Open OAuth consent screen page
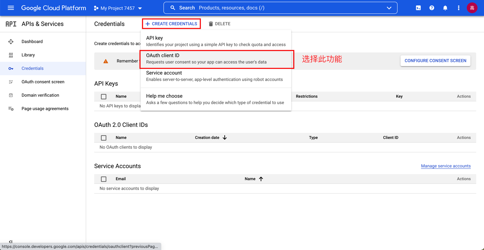Image resolution: width=484 pixels, height=250 pixels. pos(43,82)
